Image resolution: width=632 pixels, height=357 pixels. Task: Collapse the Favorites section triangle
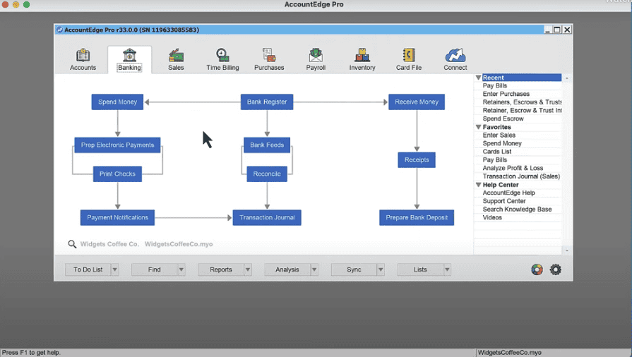coord(479,127)
